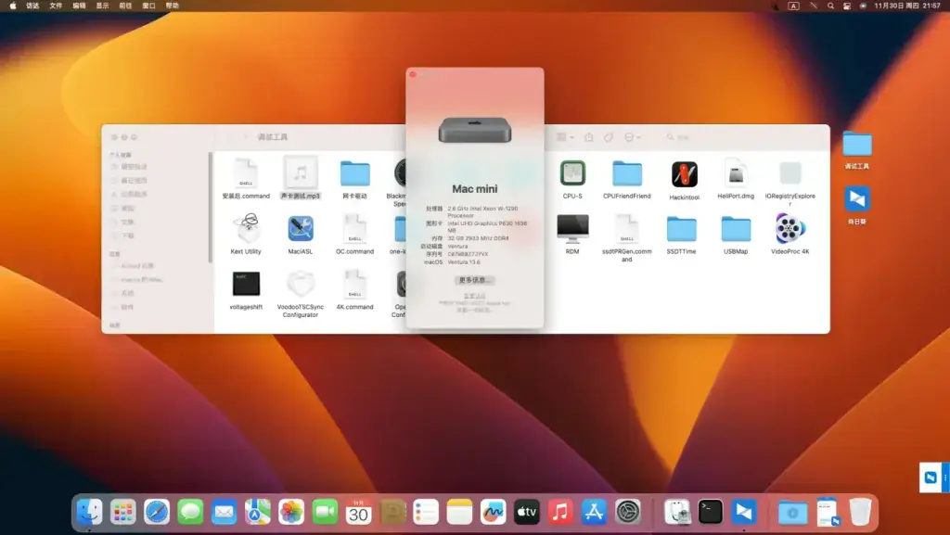Open the 网卡驱动 folder
Screen dimensions: 950x535
click(x=355, y=174)
